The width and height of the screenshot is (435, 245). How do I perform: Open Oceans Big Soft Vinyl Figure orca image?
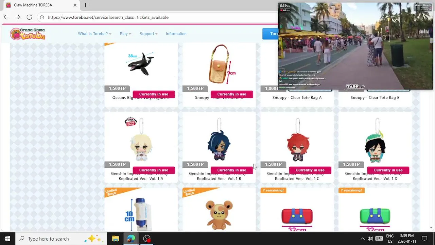click(141, 64)
